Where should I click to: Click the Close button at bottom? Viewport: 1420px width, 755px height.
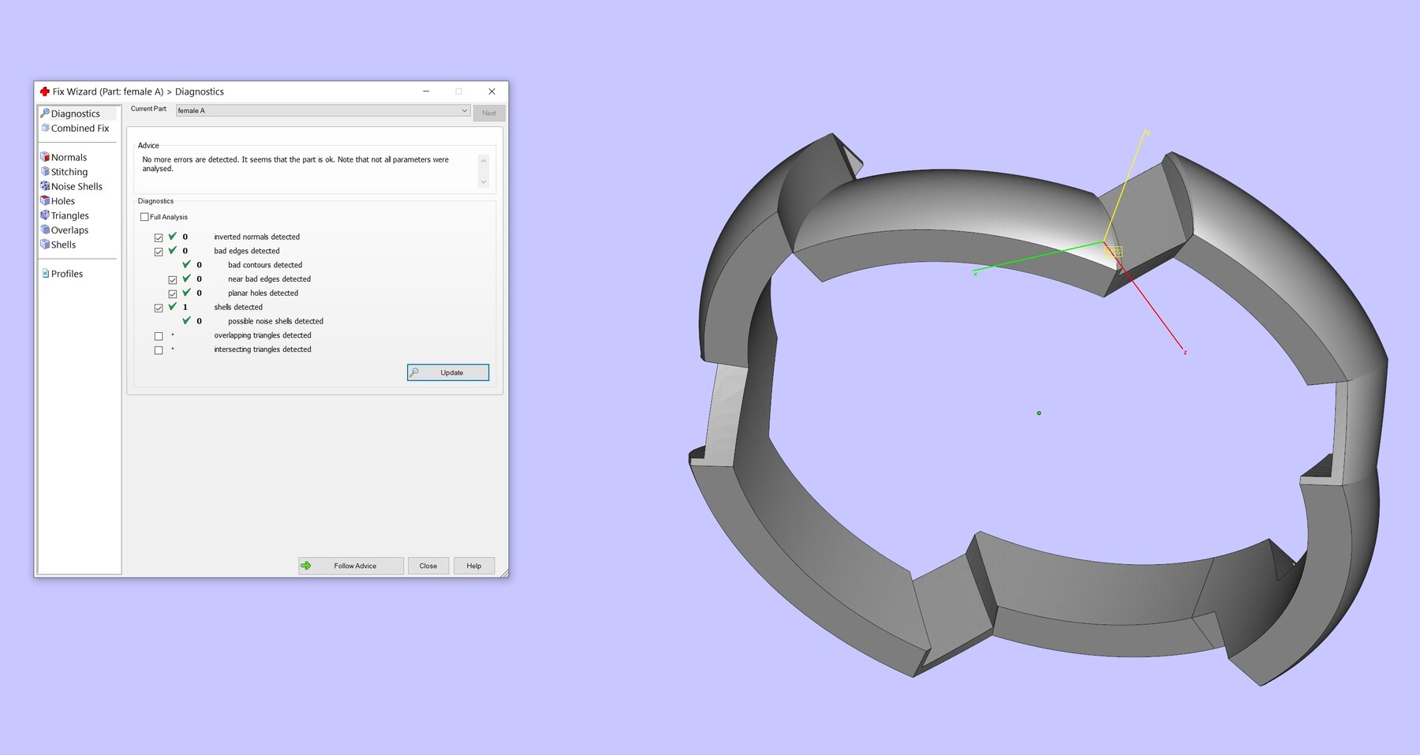(428, 566)
